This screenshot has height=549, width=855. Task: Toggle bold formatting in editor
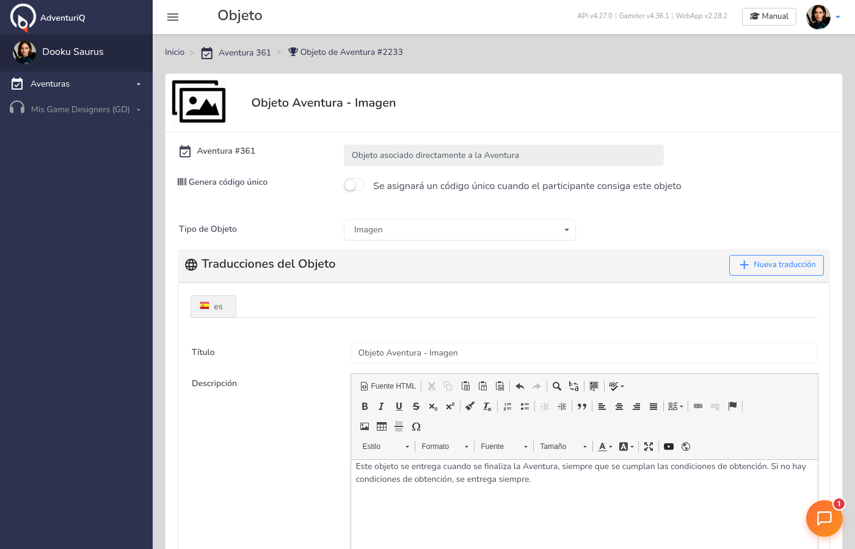pos(365,406)
